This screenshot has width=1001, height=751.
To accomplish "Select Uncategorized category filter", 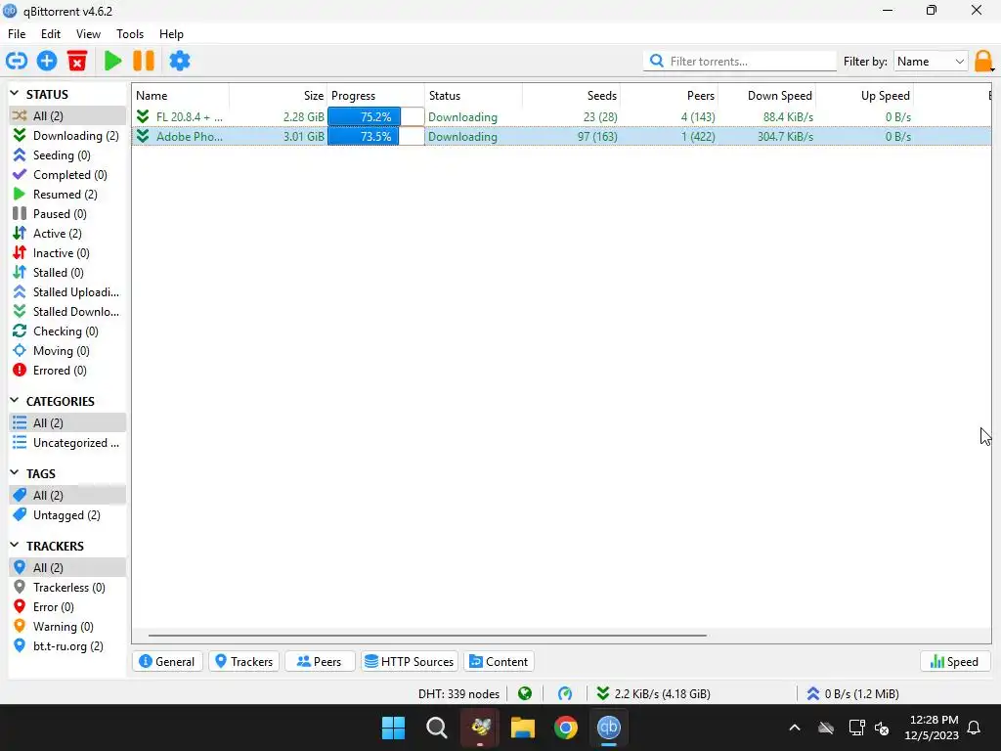I will (x=67, y=443).
